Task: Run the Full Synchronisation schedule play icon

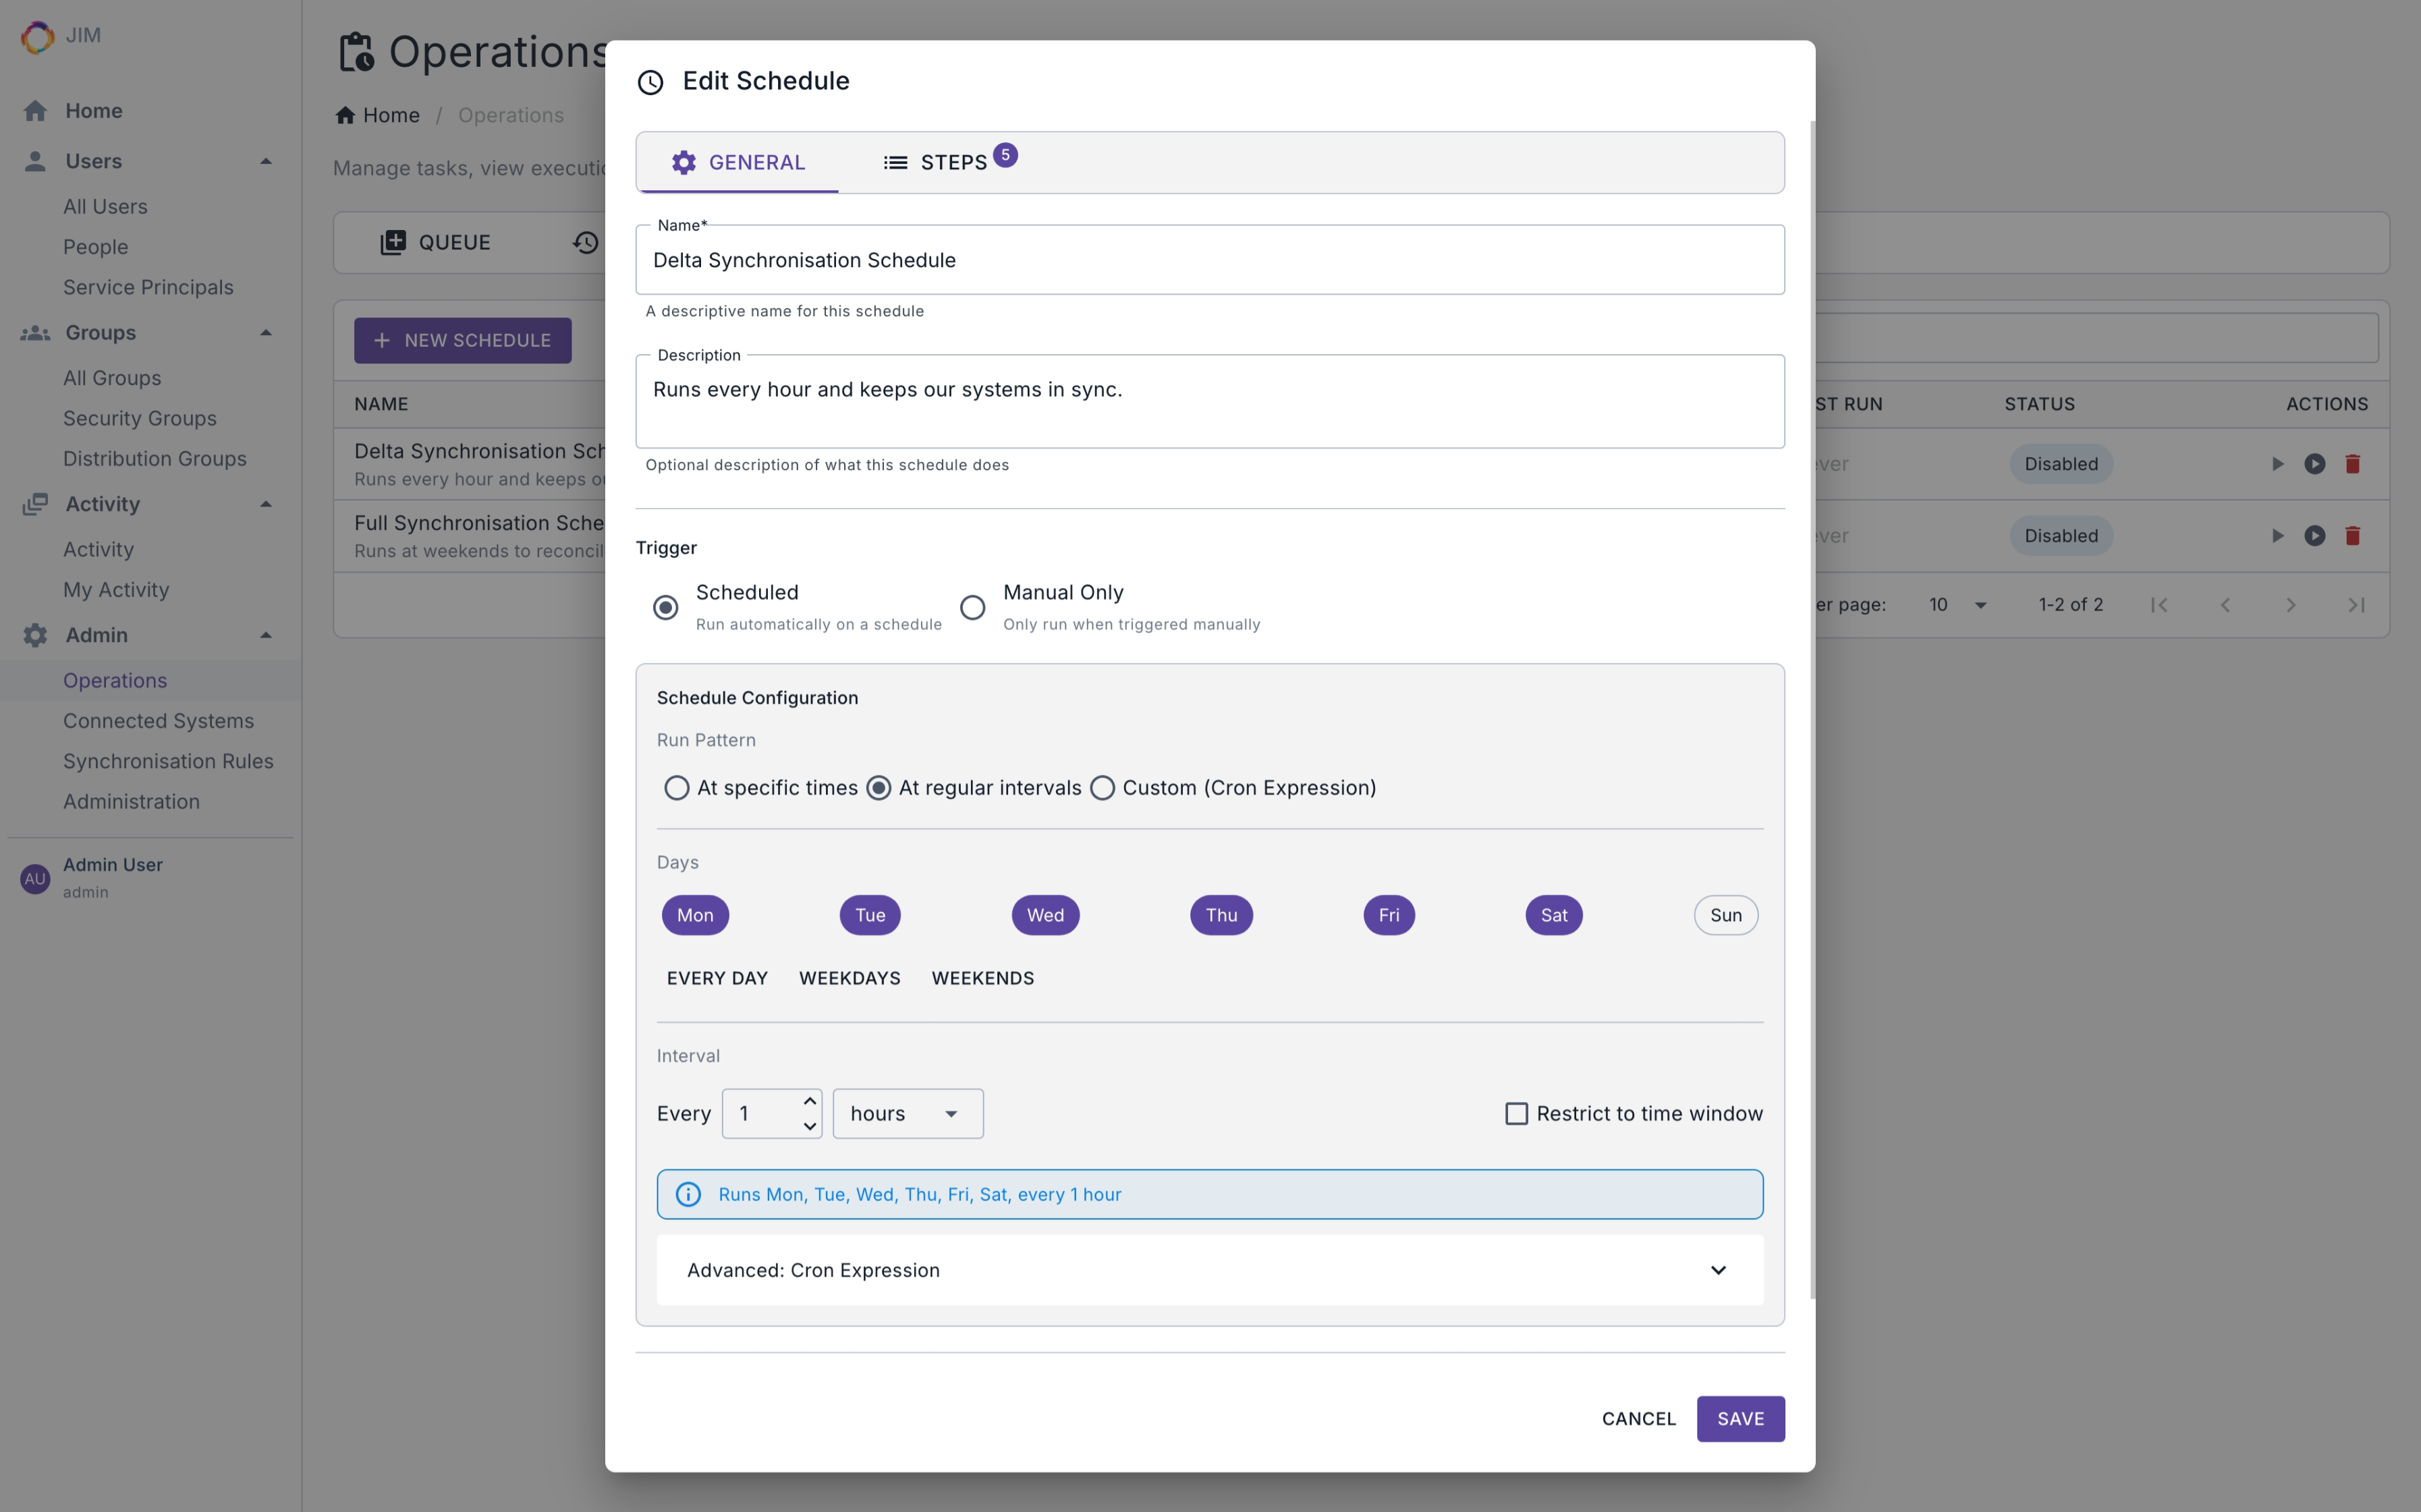Action: click(x=2277, y=536)
